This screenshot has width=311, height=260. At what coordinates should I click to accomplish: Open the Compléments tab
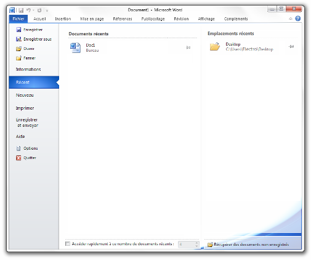coord(236,19)
